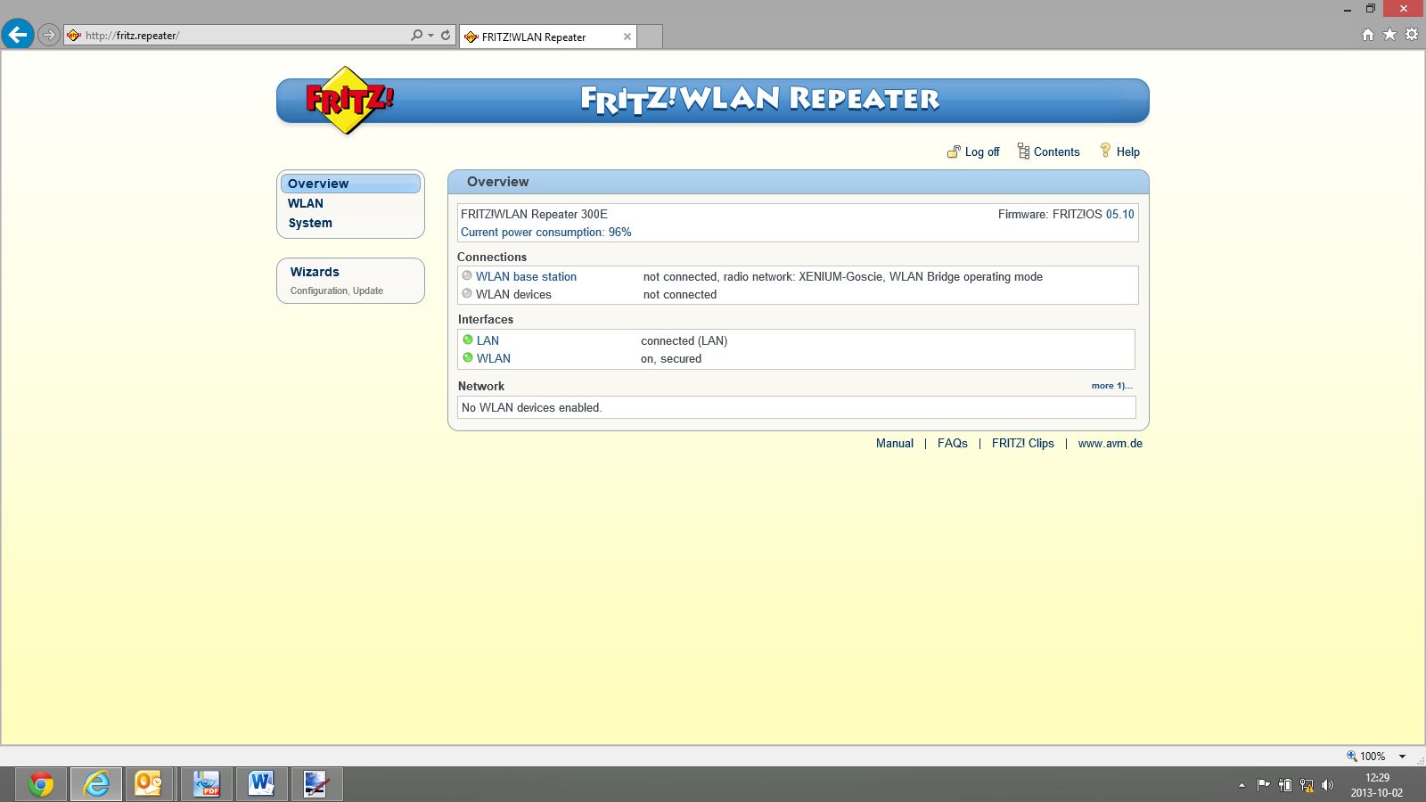This screenshot has height=802, width=1426.
Task: Click the 100% zoom level in status bar
Action: pos(1373,757)
